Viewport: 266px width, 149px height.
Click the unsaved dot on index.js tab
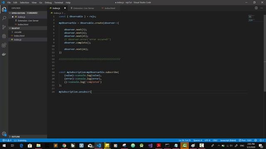(x=65, y=8)
